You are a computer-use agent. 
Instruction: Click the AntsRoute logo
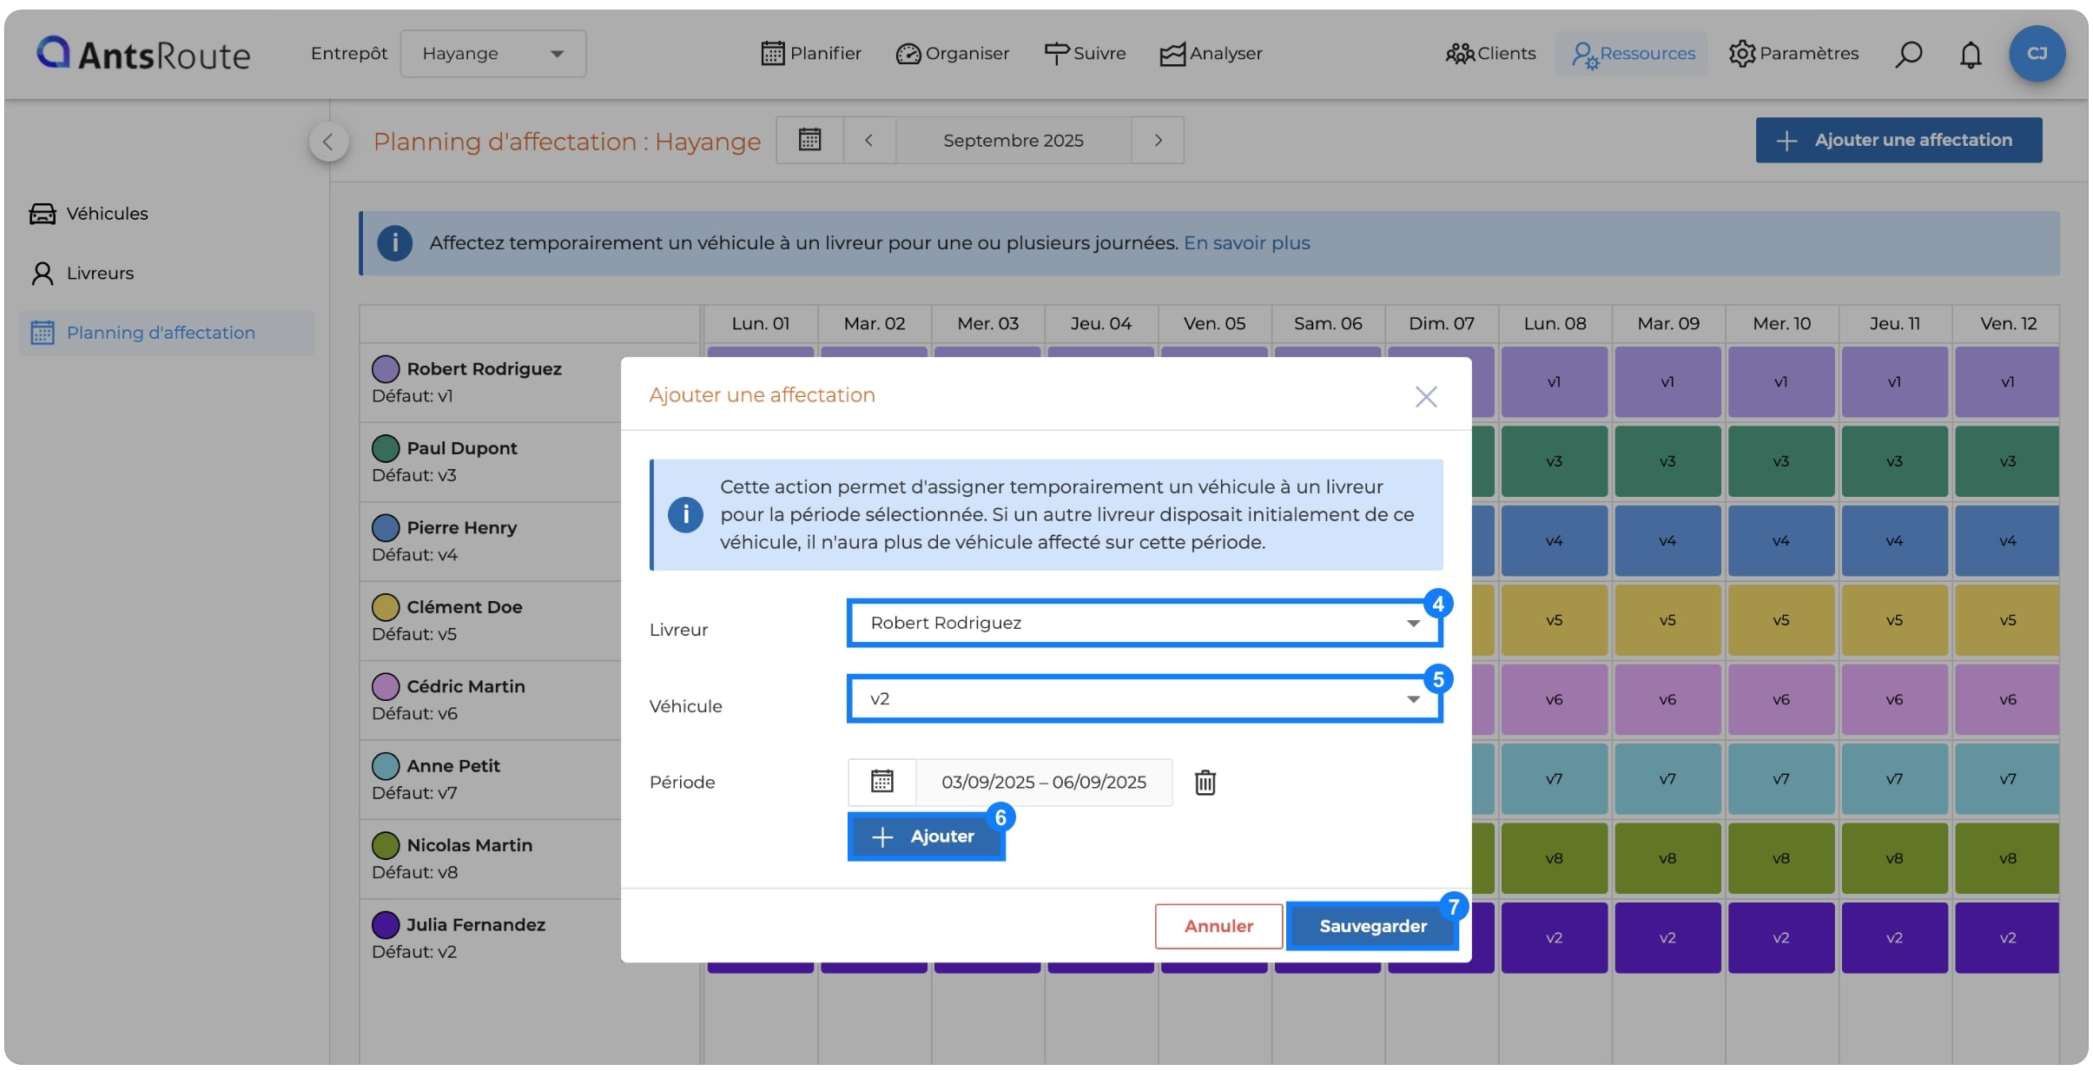click(x=143, y=54)
